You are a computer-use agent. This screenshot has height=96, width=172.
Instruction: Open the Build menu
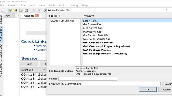[x=62, y=5]
